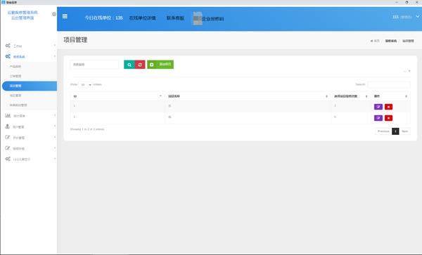Focus the table Search input field
Image resolution: width=422 pixels, height=255 pixels.
click(389, 84)
